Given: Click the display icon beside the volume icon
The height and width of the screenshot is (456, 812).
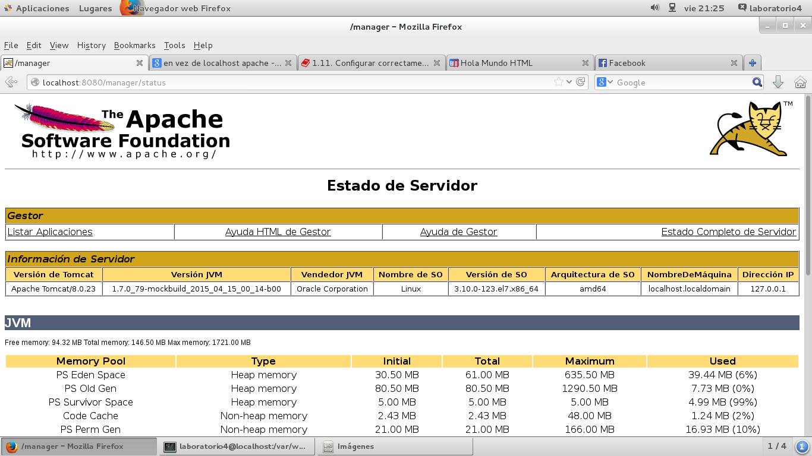Looking at the screenshot, I should tap(671, 8).
